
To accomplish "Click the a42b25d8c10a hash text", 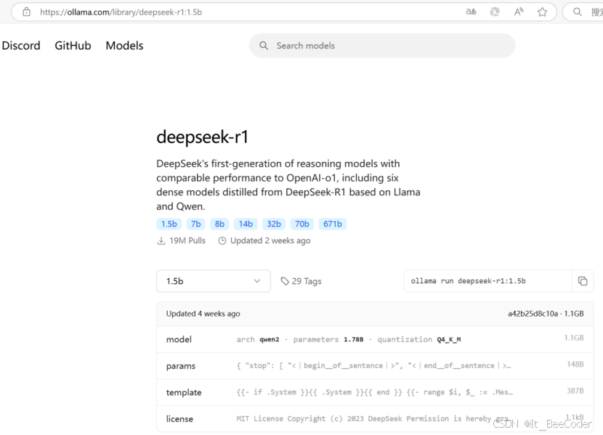I will pyautogui.click(x=533, y=314).
